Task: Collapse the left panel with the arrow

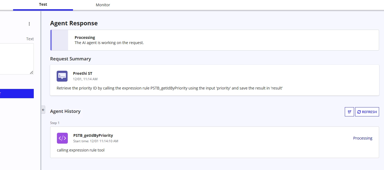Action: click(43, 110)
